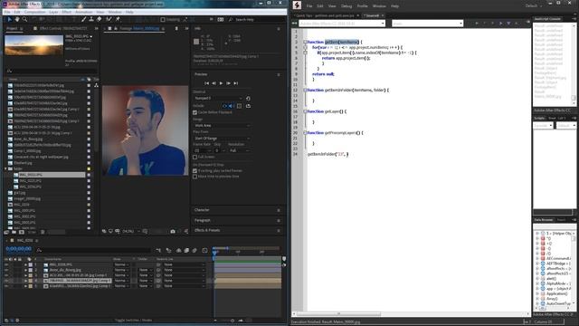Click the Frame Blending icon in timeline header
This screenshot has width=579, height=326.
186,250
